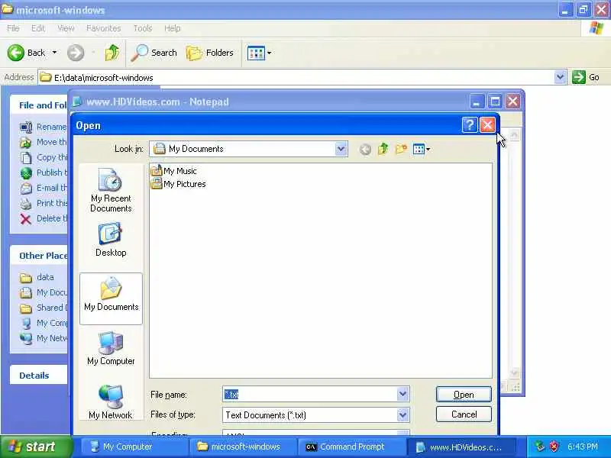Click the Start button
Image resolution: width=611 pixels, height=458 pixels.
point(37,447)
